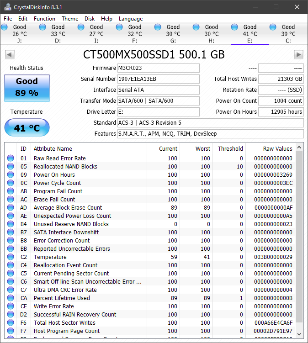308x343 pixels.
Task: Click the Total Host Writes value 21303 GB
Action: coord(281,79)
